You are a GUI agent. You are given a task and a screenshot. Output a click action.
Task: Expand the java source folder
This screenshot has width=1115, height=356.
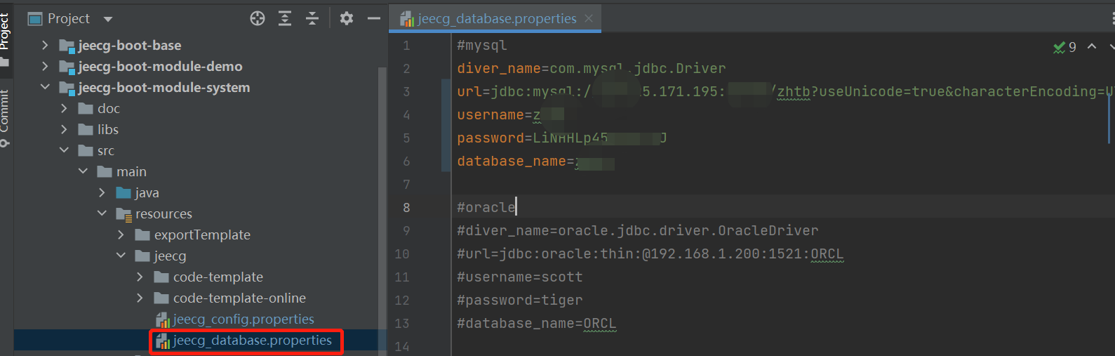pos(102,193)
